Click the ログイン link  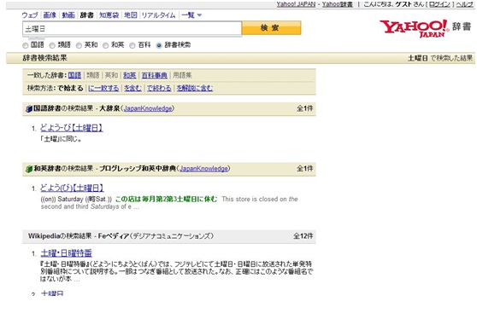coord(439,4)
